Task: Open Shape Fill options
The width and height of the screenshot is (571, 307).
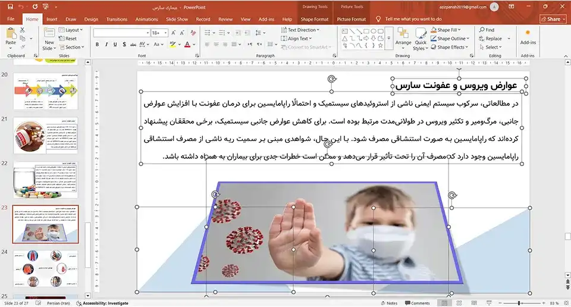Action: coord(446,30)
